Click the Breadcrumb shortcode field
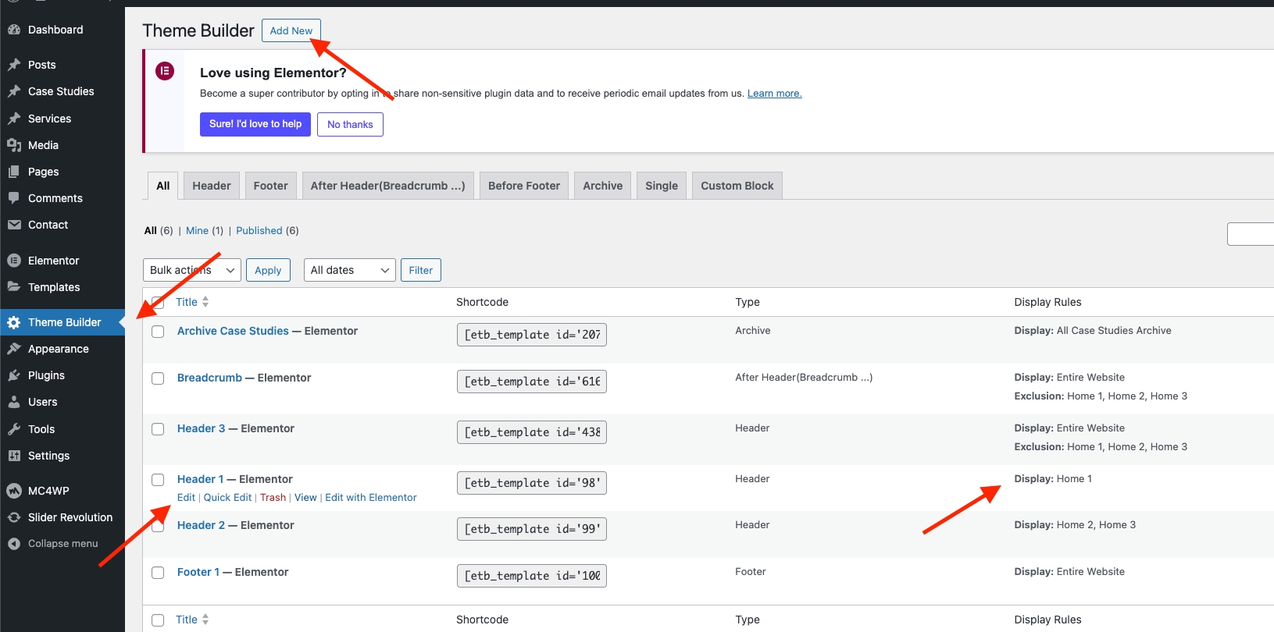 click(531, 382)
